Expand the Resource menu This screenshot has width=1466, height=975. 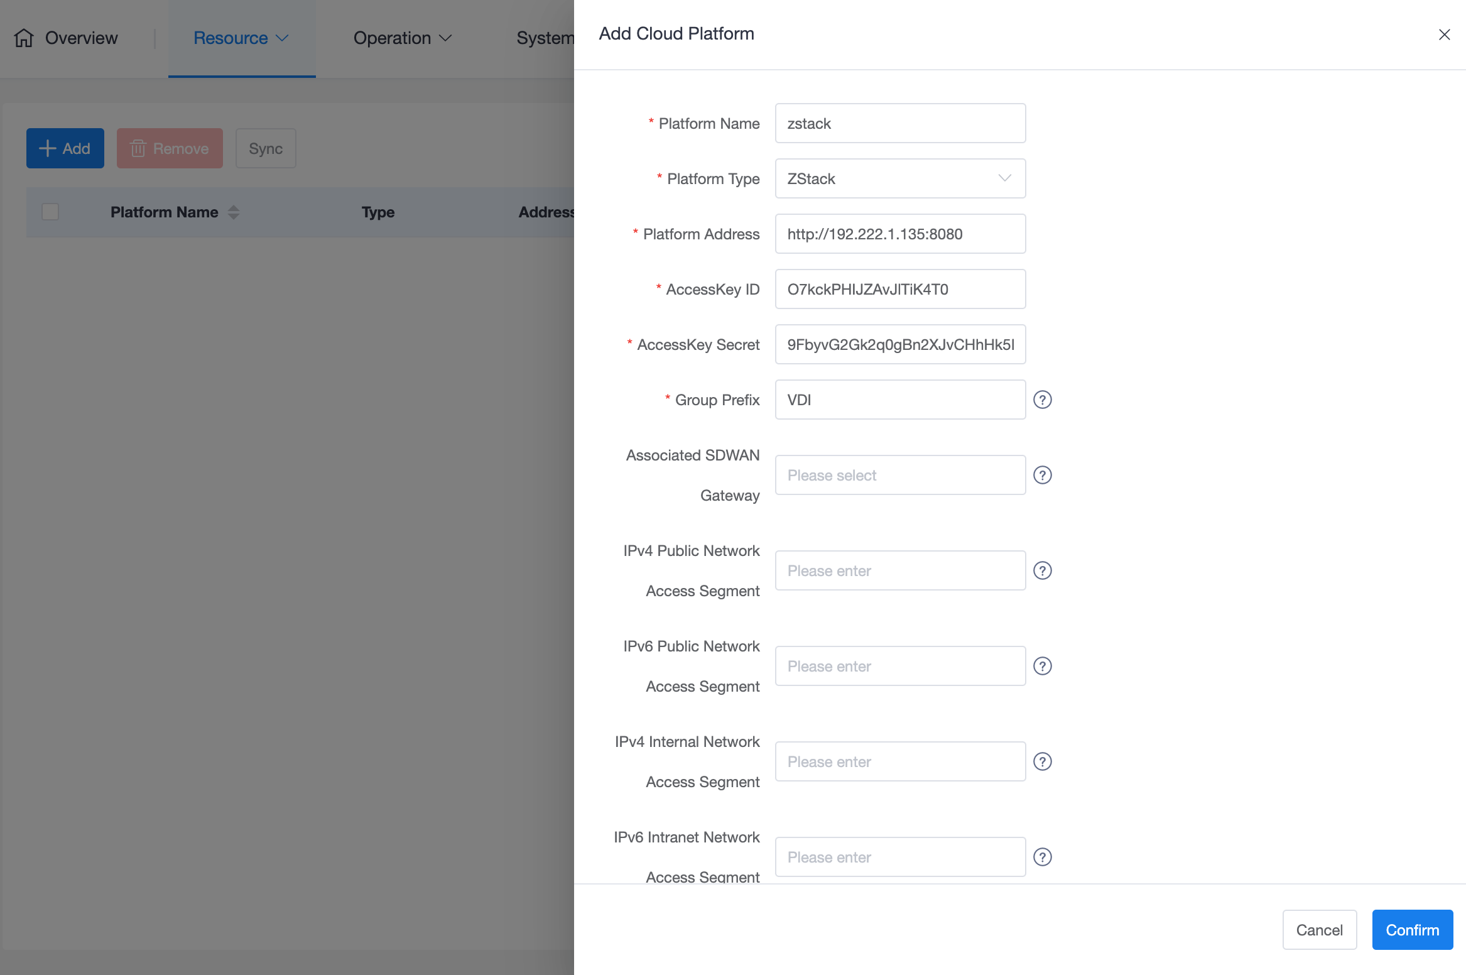[241, 38]
